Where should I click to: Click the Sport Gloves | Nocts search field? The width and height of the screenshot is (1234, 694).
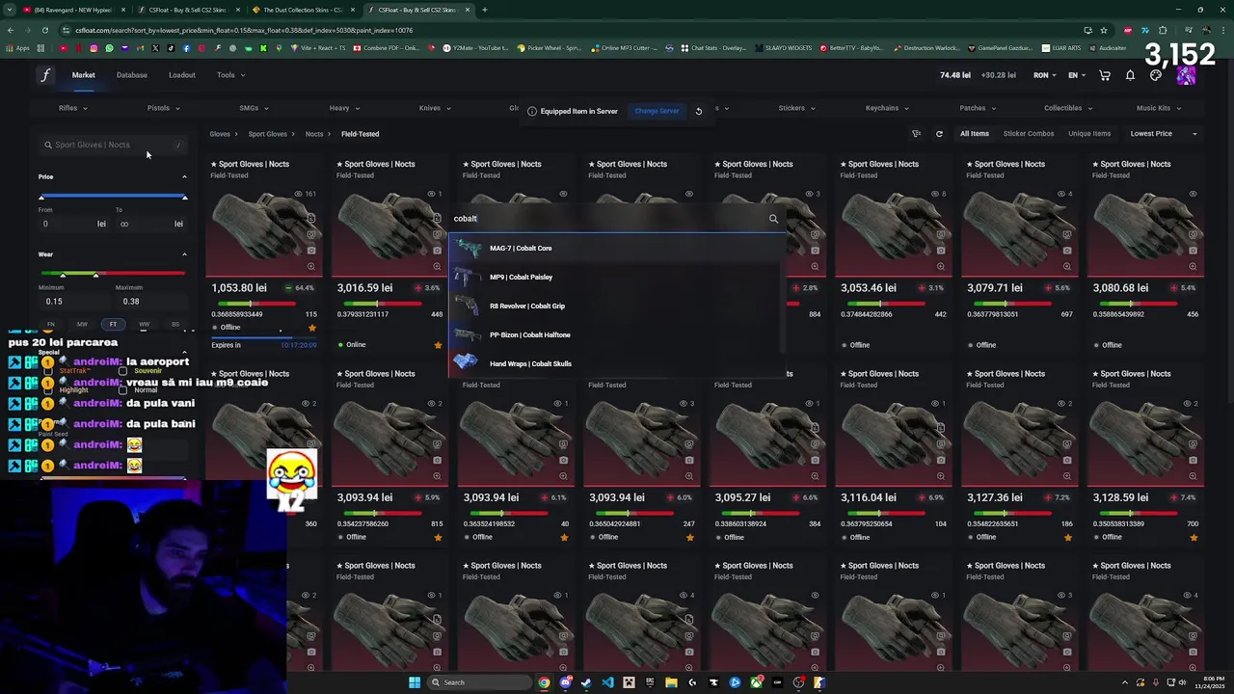click(x=113, y=145)
